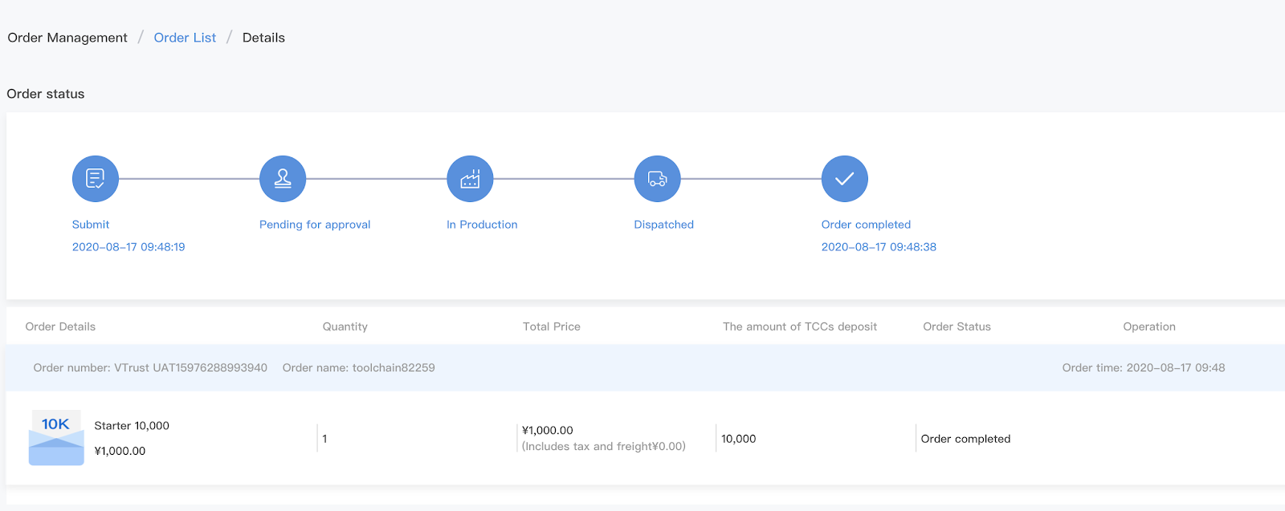
Task: Click the Submit step document icon
Action: pos(96,178)
